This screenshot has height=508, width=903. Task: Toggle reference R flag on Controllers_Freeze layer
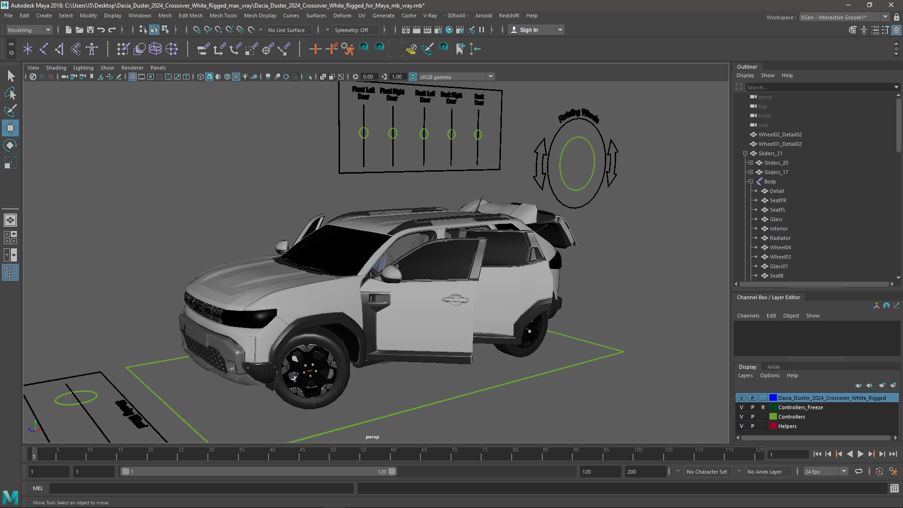coord(763,407)
